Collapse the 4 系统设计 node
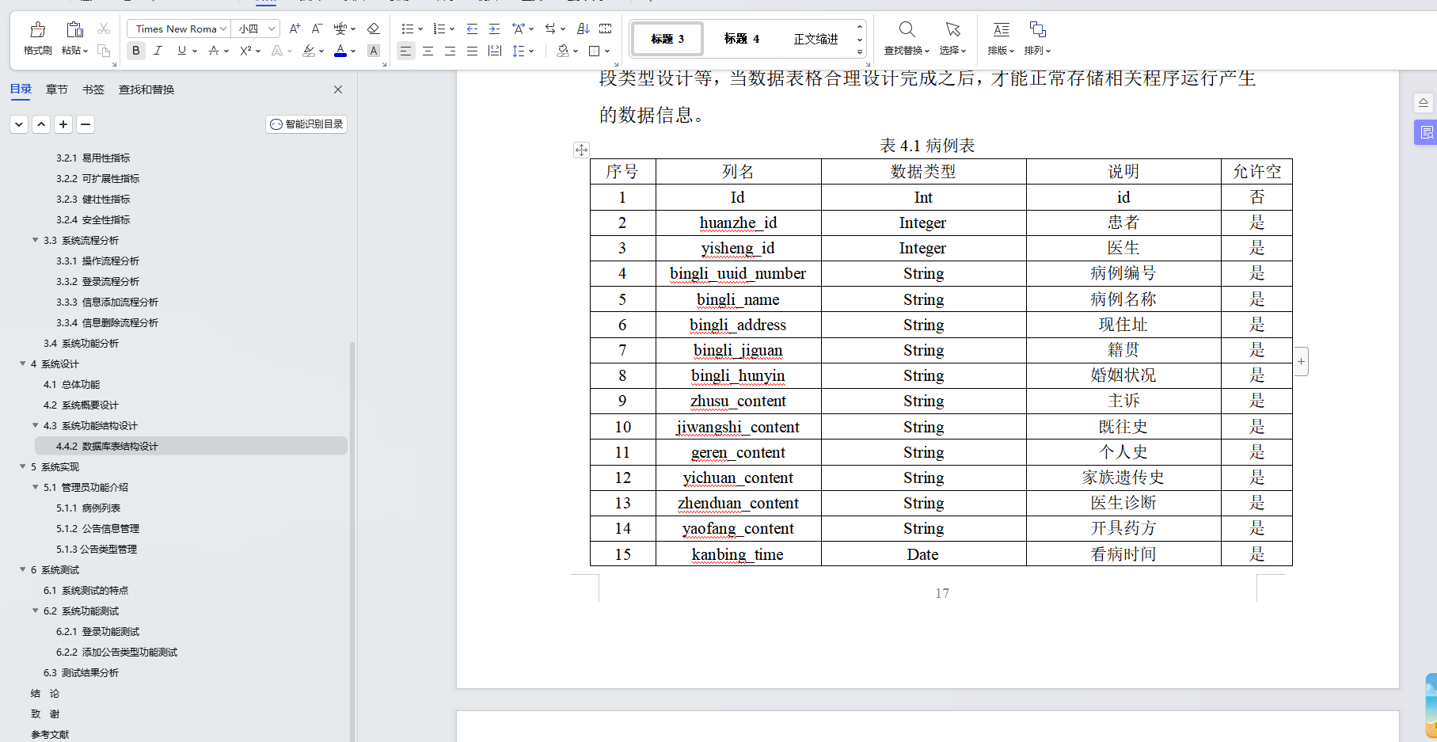The image size is (1437, 742). tap(22, 363)
